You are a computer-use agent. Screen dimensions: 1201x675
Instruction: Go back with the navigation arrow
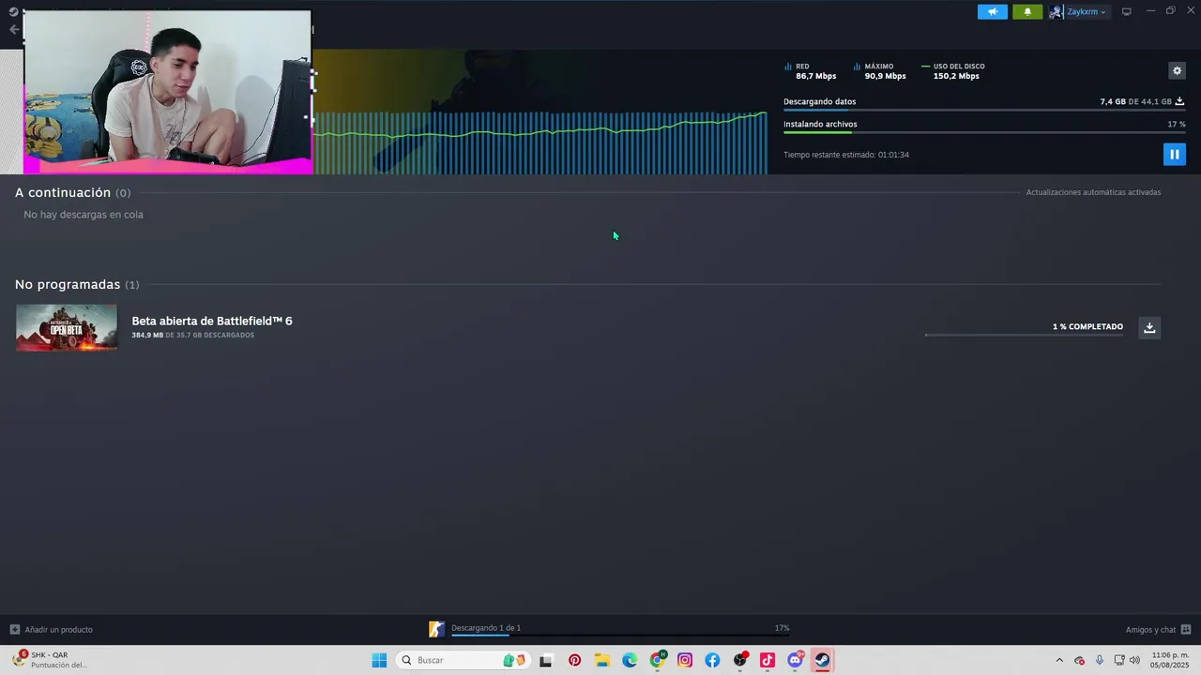click(x=13, y=29)
